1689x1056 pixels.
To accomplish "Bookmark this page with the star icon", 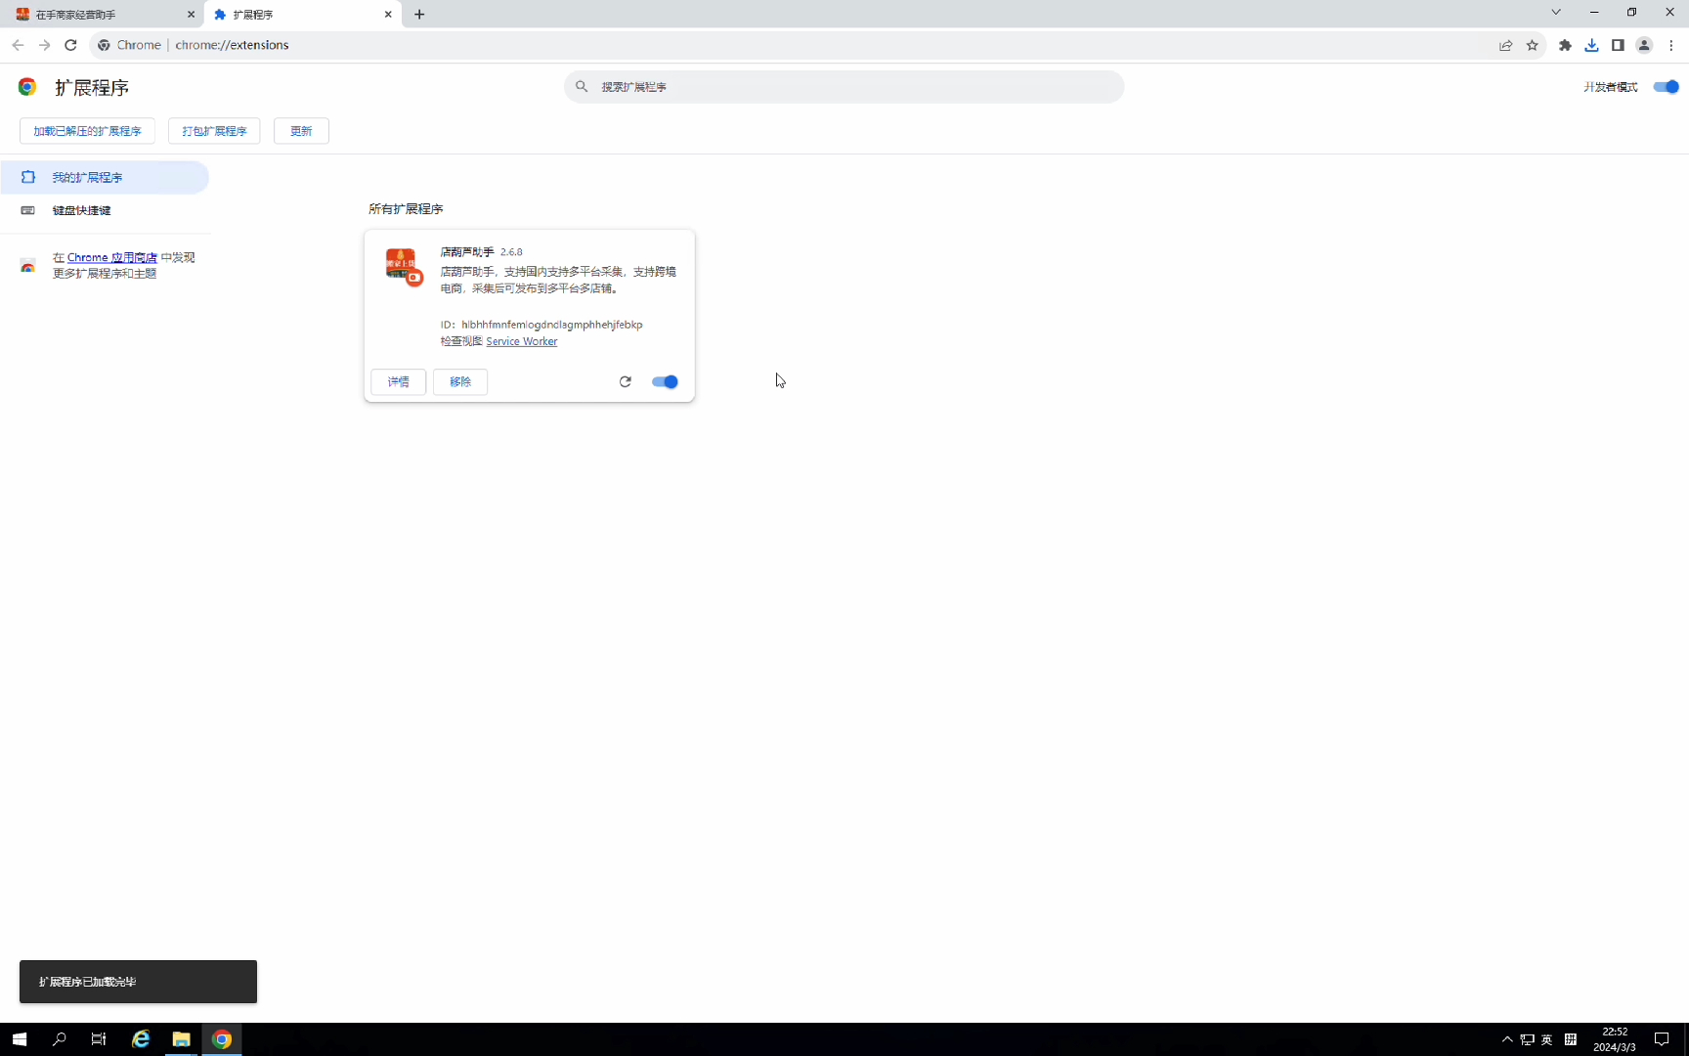I will click(x=1532, y=45).
